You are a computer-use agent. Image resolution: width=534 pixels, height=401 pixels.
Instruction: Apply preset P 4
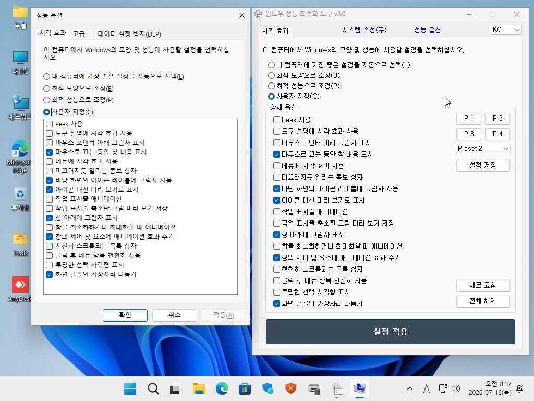497,134
